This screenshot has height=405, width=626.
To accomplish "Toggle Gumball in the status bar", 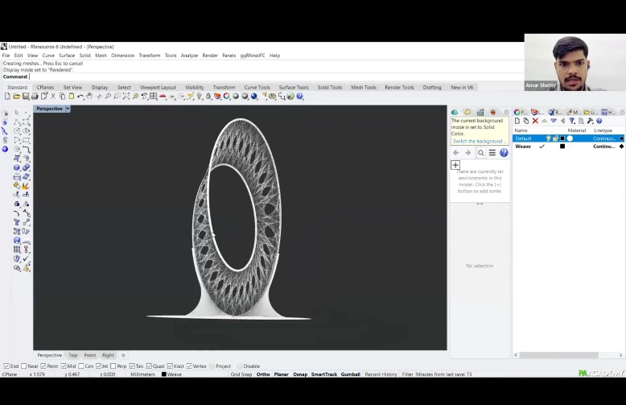I will pyautogui.click(x=350, y=374).
